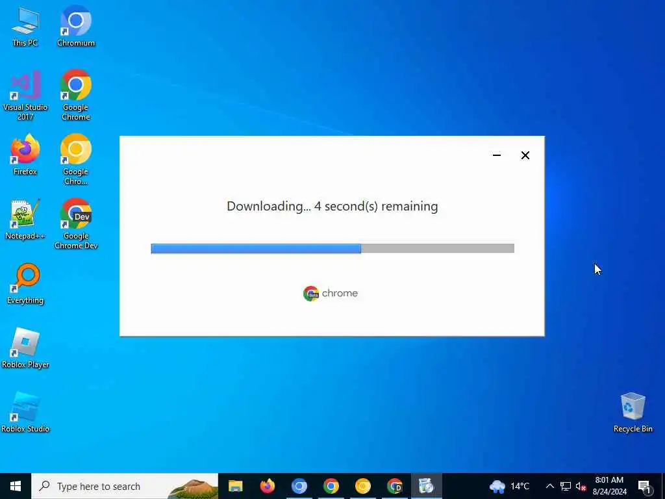Select the Google Chrome desktop shortcut
This screenshot has height=499, width=665.
click(76, 95)
